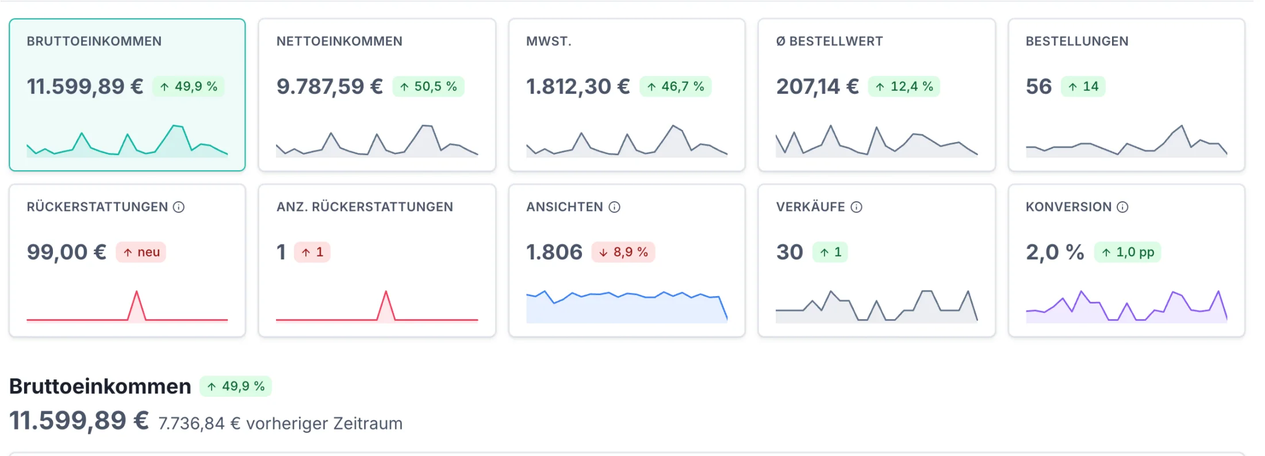Select the Nettoeinkommen metric card

[x=377, y=95]
